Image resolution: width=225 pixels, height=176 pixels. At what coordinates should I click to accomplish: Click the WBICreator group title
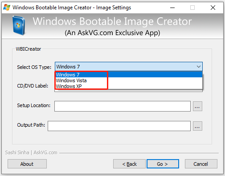point(29,49)
